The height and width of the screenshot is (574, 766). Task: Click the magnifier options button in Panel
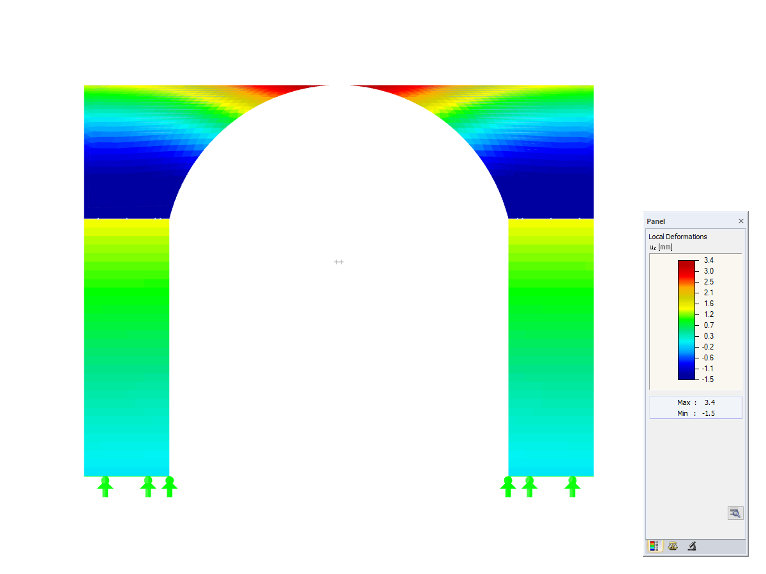pos(735,513)
